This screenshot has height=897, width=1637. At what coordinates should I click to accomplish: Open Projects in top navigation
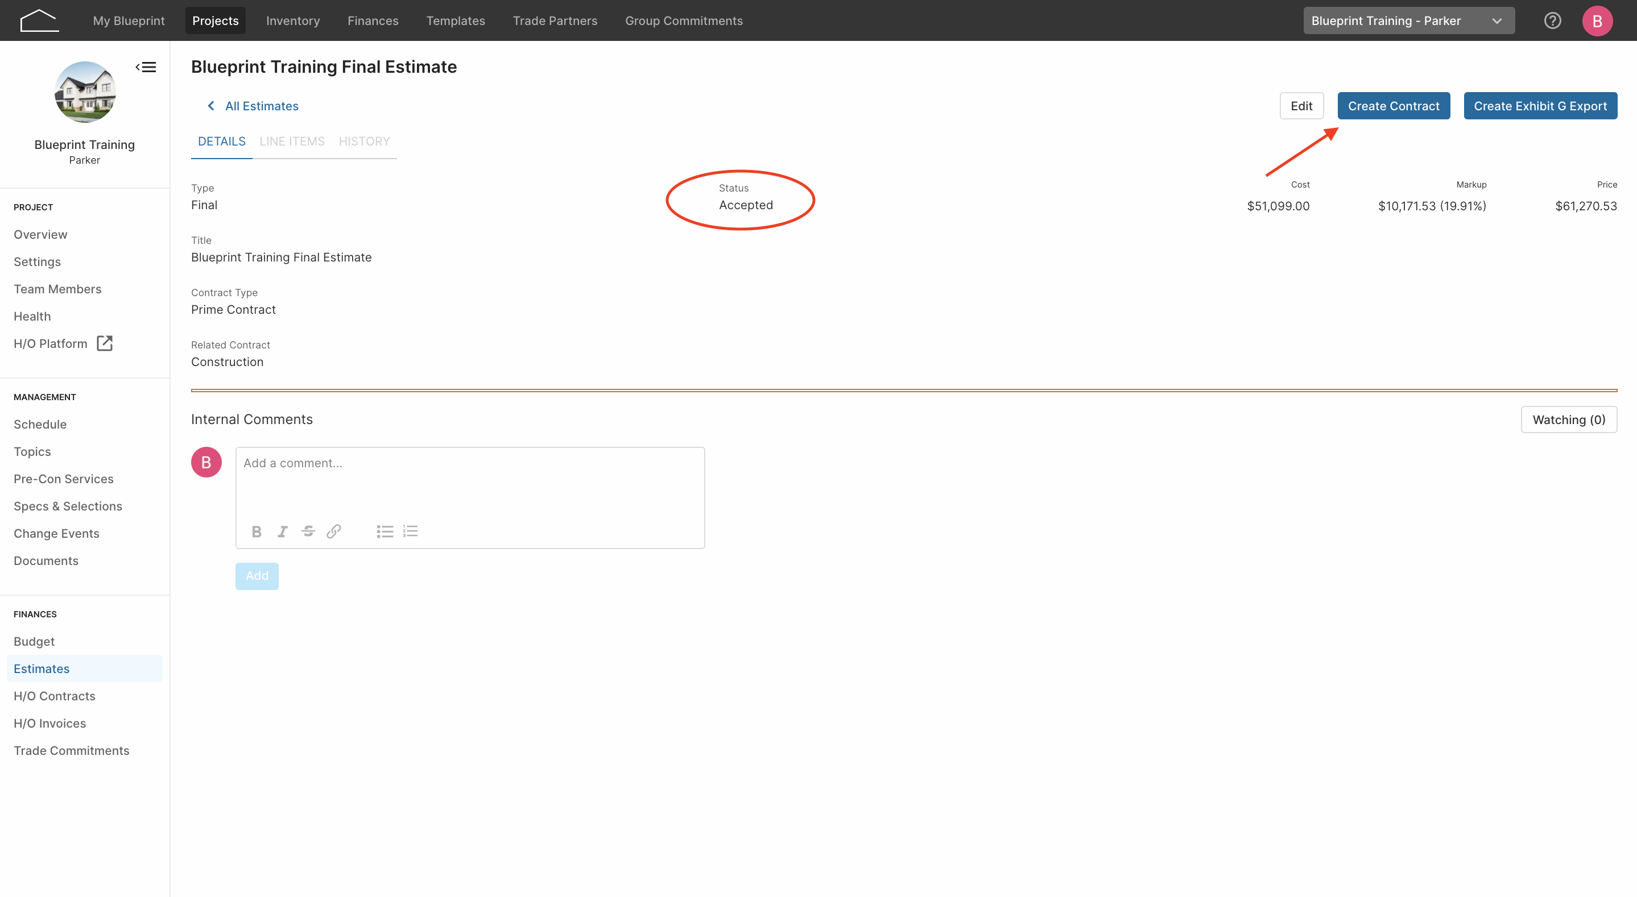tap(216, 20)
